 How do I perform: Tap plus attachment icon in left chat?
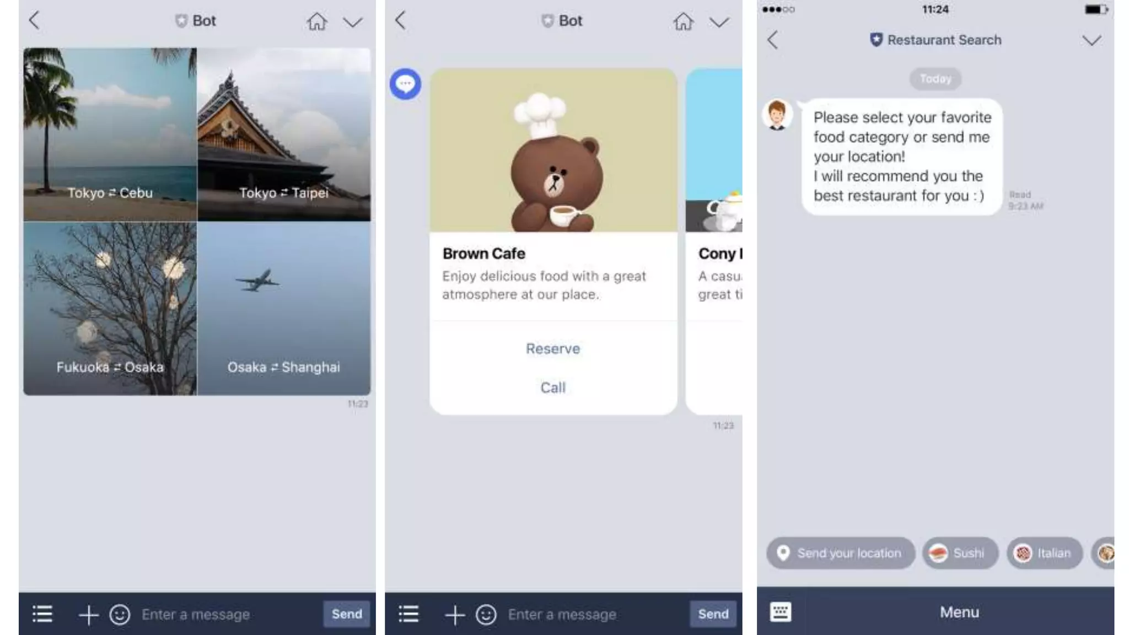tap(88, 615)
